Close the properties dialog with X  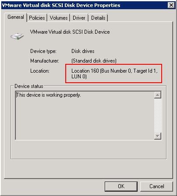click(x=171, y=5)
